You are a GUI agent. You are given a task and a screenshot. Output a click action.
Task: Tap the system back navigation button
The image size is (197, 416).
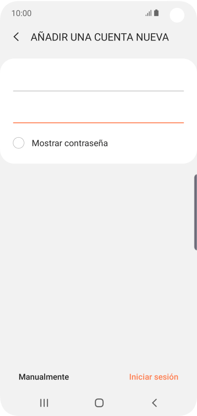[x=154, y=403]
